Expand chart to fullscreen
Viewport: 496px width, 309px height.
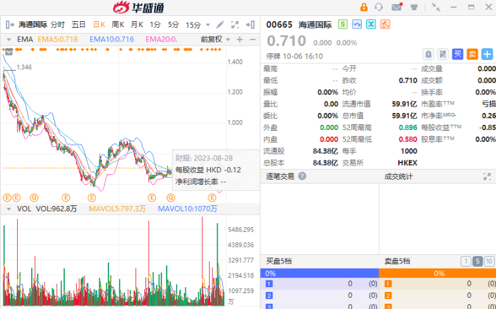click(235, 24)
